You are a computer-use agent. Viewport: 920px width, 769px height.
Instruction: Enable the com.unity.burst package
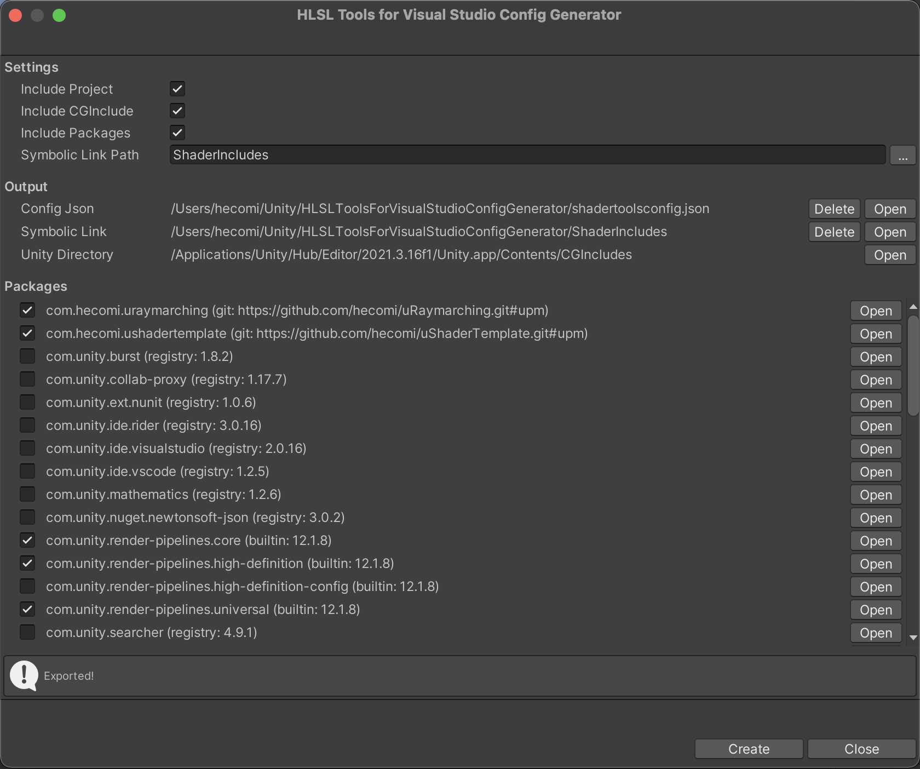(x=27, y=356)
